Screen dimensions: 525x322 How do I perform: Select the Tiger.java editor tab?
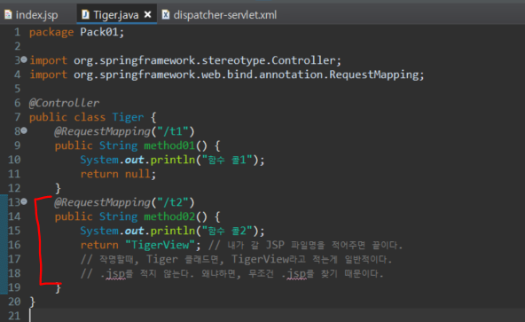tap(115, 15)
